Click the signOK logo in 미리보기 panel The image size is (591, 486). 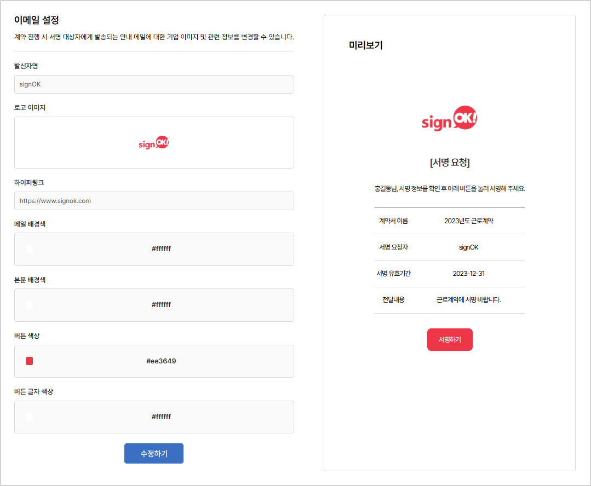tap(449, 118)
